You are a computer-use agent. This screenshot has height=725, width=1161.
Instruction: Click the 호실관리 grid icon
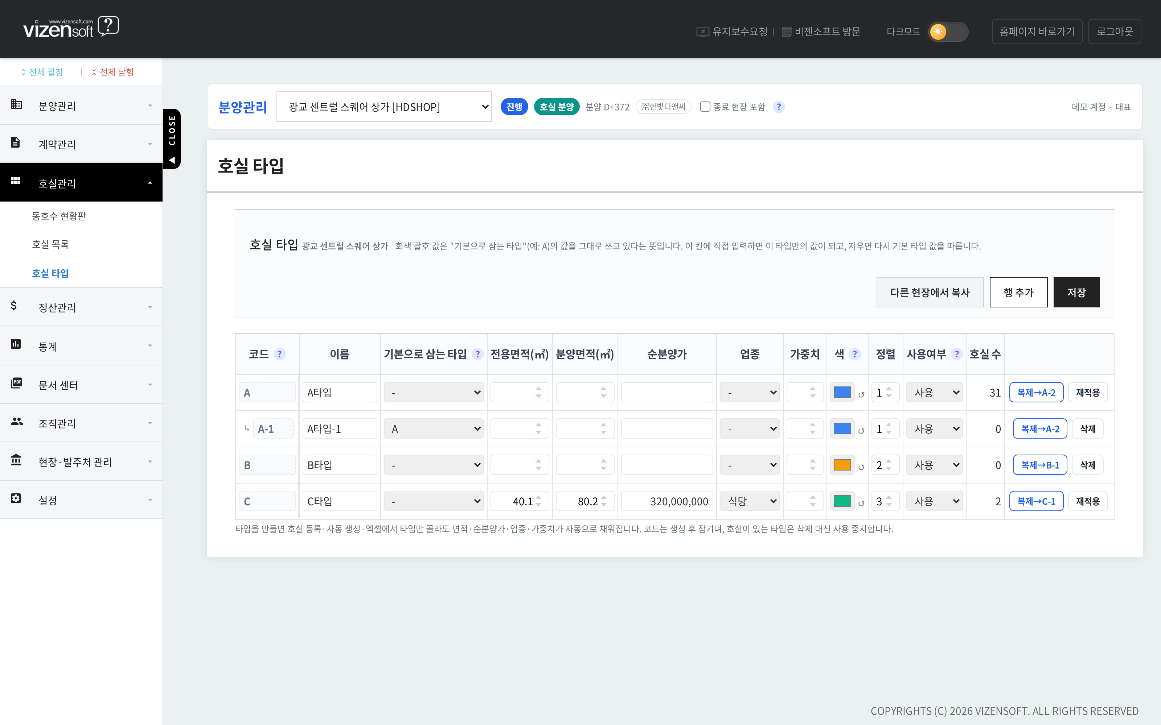(15, 181)
